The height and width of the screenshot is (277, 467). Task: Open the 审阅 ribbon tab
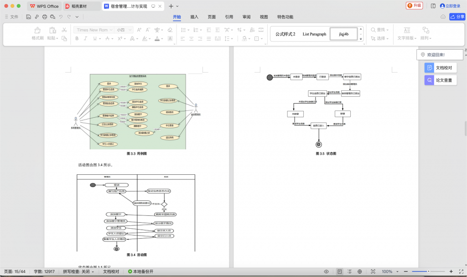click(246, 17)
